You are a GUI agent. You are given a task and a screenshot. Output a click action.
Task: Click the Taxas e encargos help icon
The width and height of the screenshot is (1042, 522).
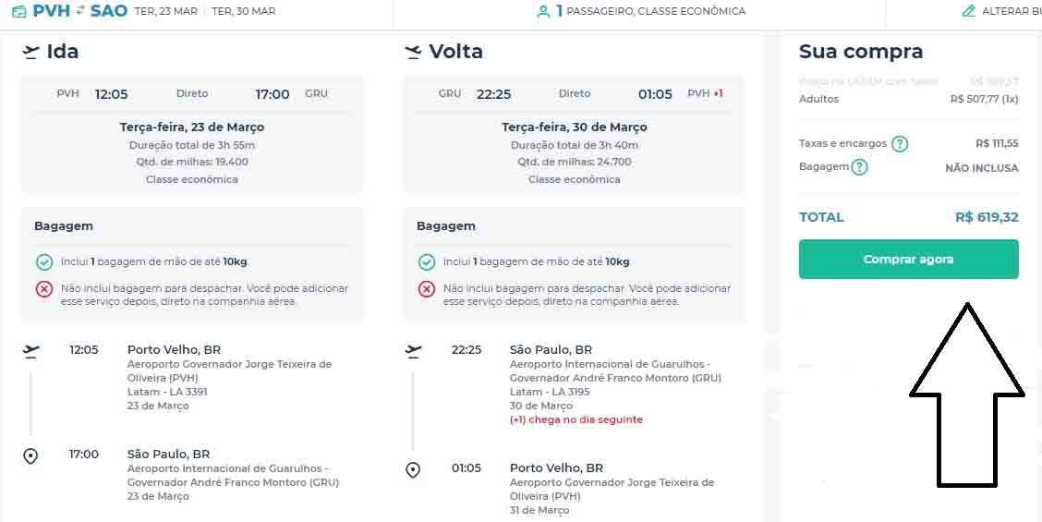click(x=900, y=144)
